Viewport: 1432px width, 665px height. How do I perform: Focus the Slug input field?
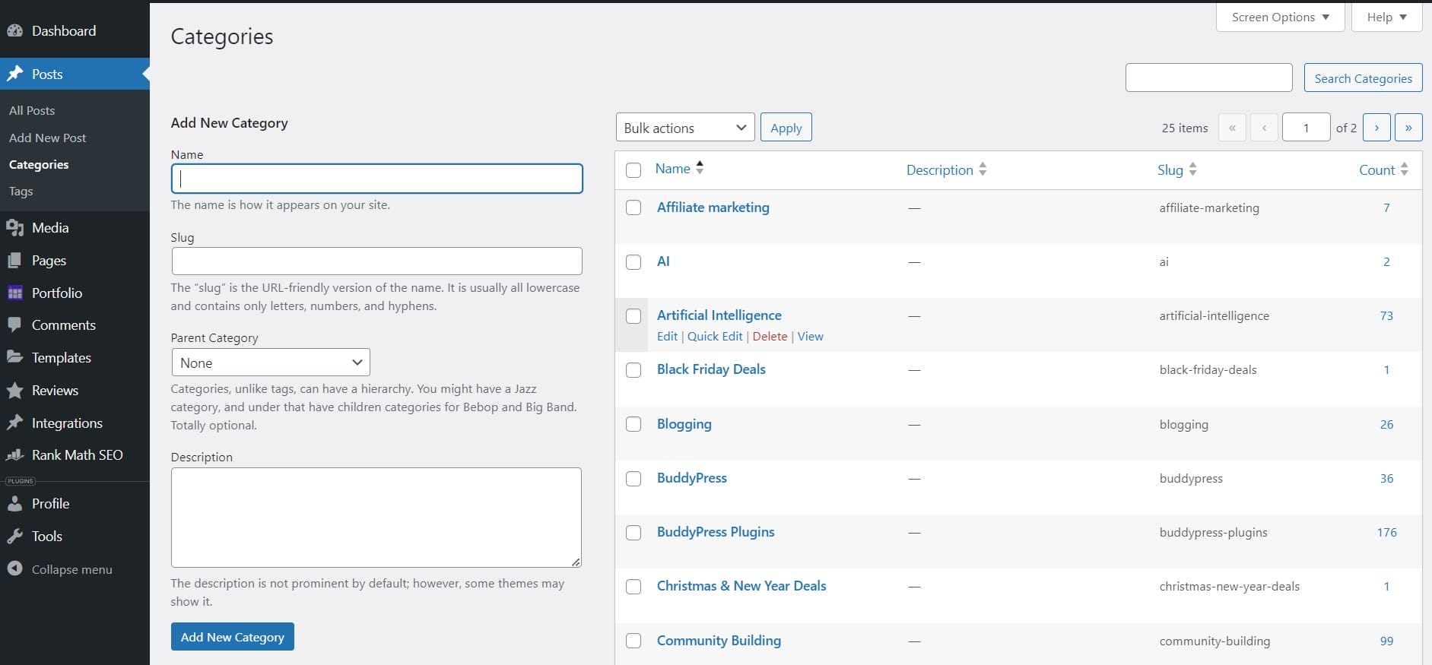pos(376,261)
